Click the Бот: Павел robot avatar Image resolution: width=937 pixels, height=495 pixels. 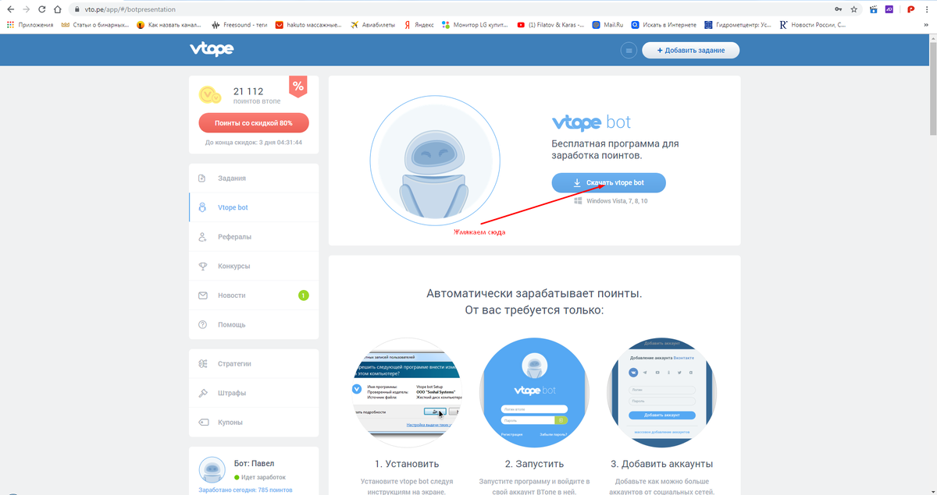(x=212, y=469)
